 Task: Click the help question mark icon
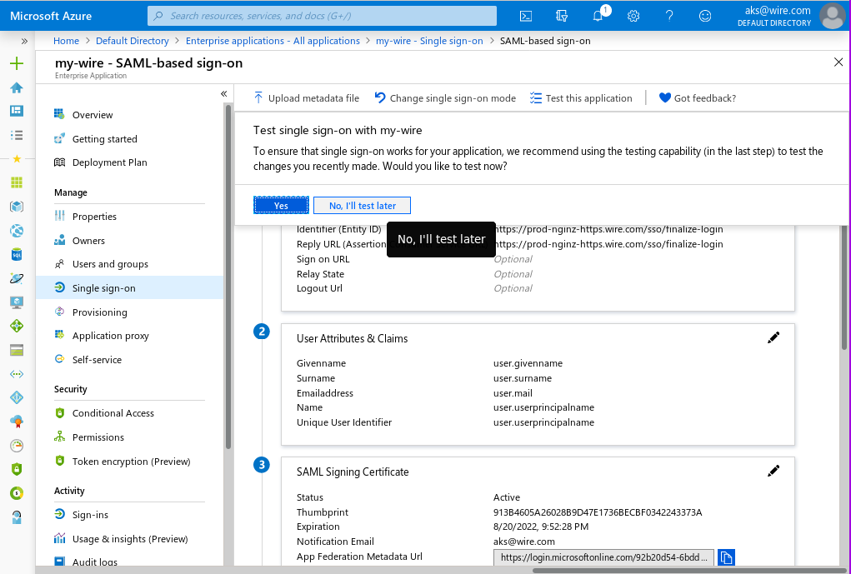669,16
